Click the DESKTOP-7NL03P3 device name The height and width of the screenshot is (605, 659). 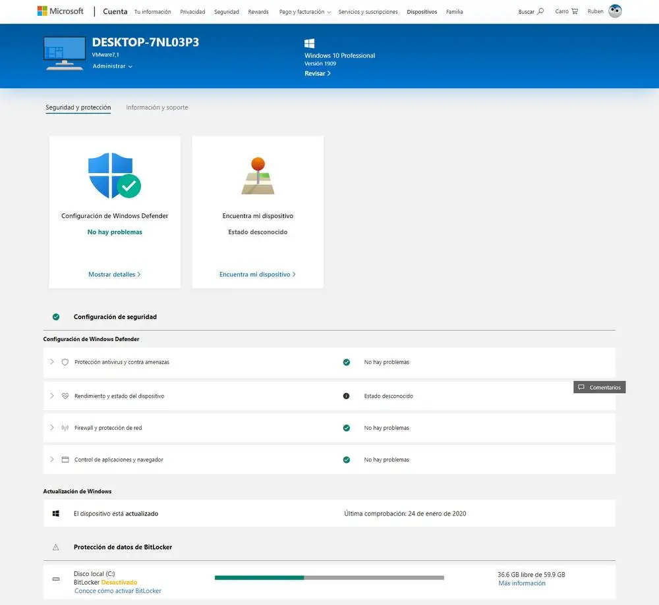coord(146,42)
